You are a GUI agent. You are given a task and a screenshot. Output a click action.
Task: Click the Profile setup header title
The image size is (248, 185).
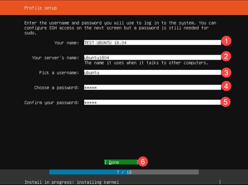pyautogui.click(x=40, y=8)
